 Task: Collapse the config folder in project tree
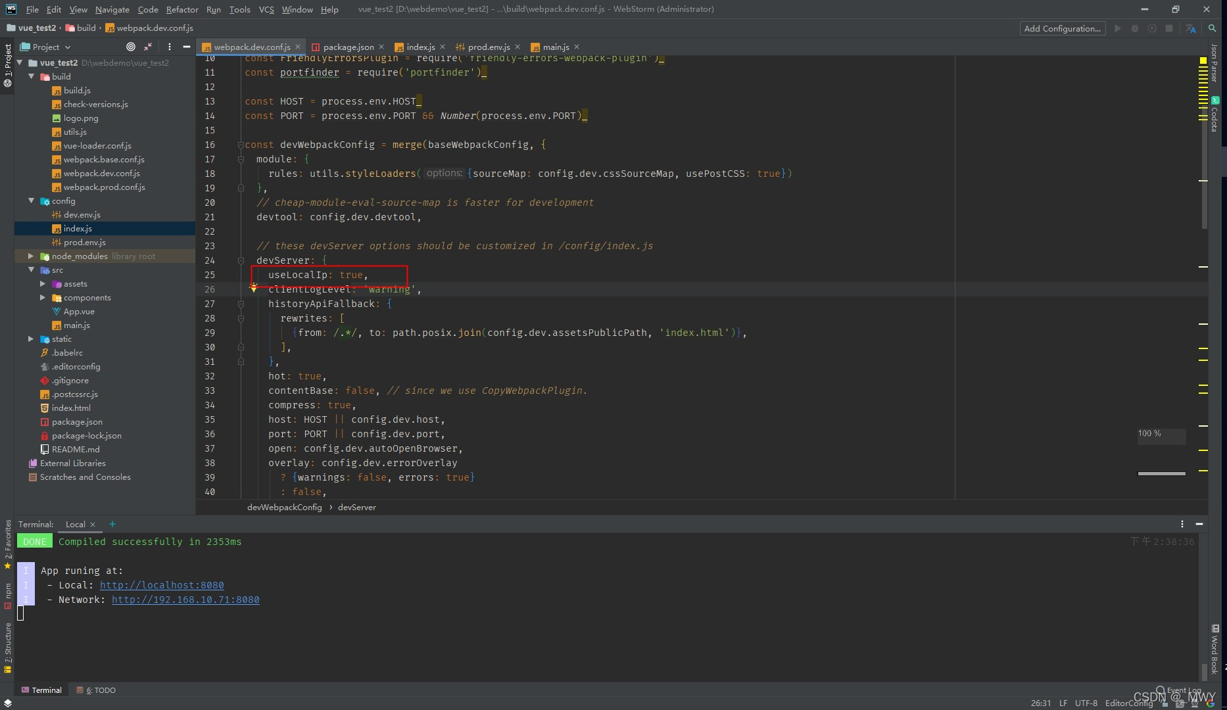click(31, 201)
